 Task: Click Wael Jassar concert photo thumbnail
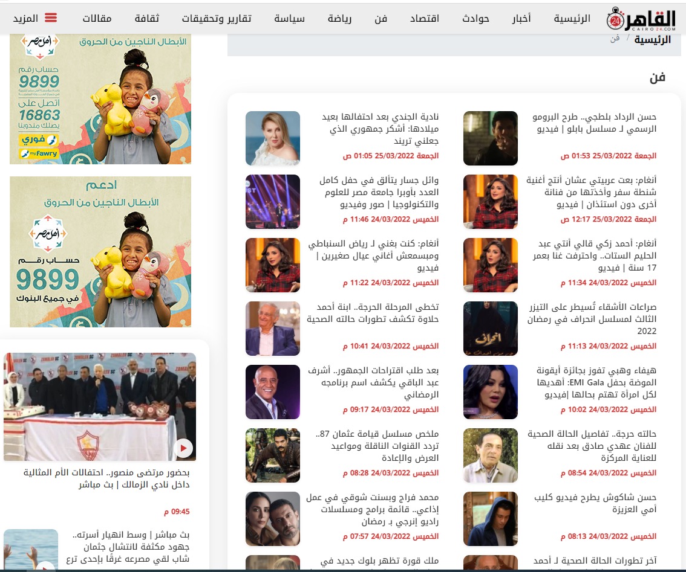click(272, 202)
